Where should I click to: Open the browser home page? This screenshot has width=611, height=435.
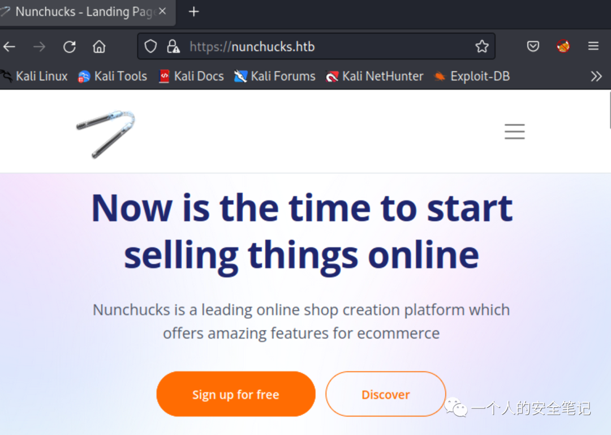point(99,47)
